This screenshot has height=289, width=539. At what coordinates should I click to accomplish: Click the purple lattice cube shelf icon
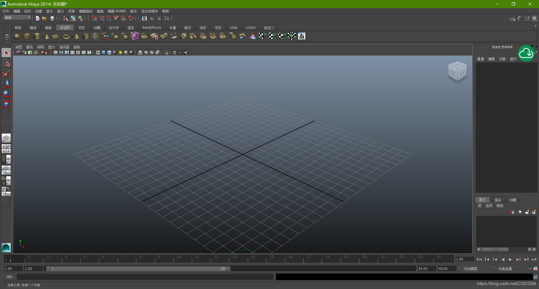[x=135, y=36]
